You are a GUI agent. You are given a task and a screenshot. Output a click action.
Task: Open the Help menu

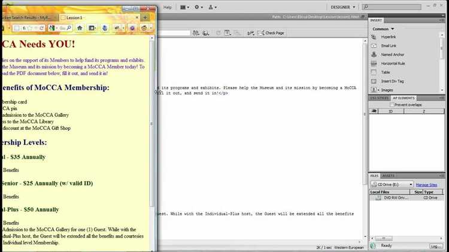pos(168,7)
